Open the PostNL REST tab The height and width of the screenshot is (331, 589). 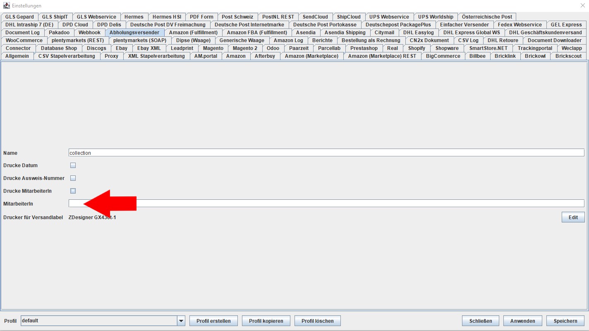(x=278, y=17)
